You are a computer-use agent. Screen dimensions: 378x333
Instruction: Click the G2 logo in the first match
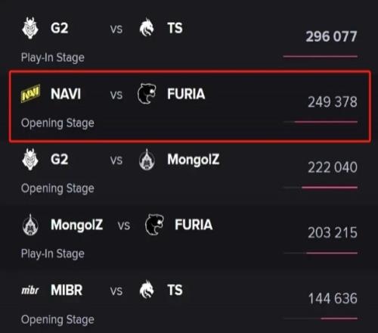pos(30,28)
